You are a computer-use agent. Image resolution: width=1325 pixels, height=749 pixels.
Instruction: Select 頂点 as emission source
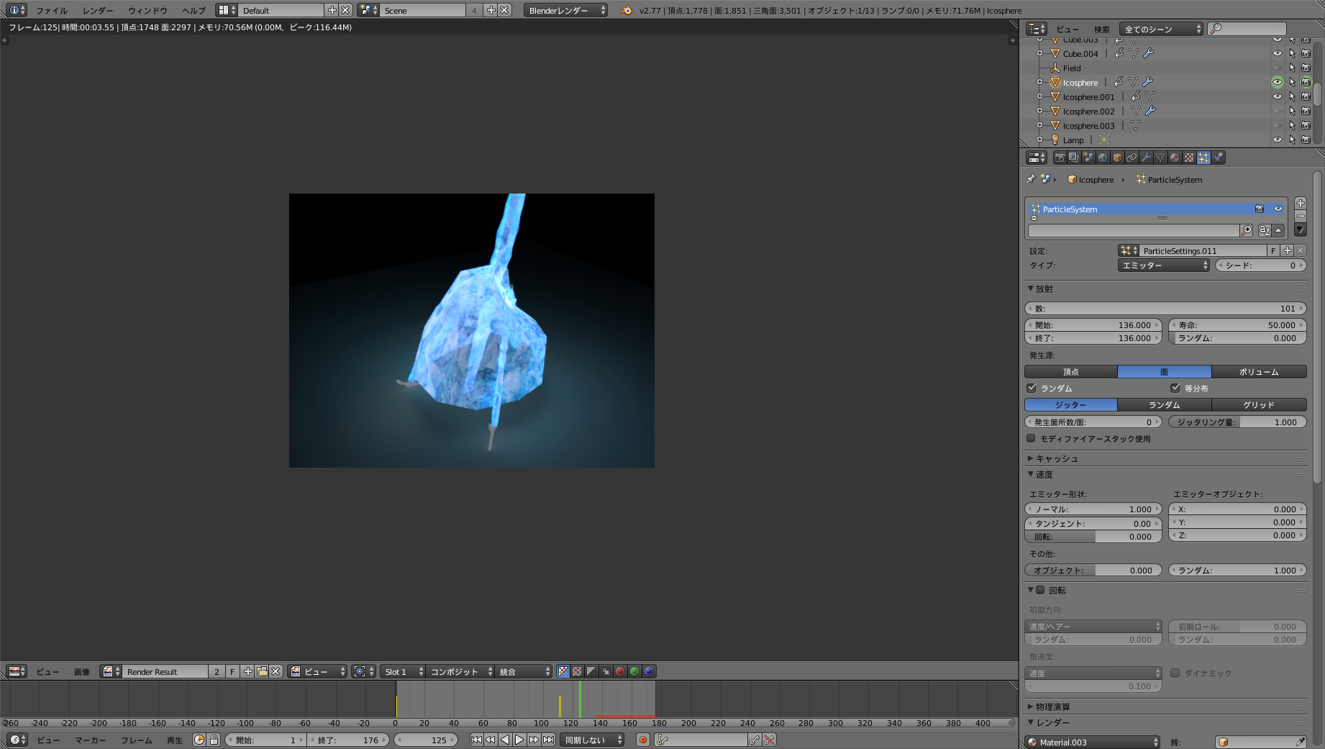[1071, 372]
